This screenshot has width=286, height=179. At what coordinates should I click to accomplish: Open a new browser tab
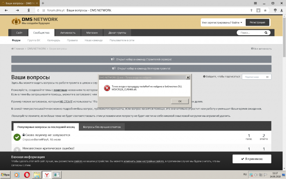pyautogui.click(x=43, y=3)
